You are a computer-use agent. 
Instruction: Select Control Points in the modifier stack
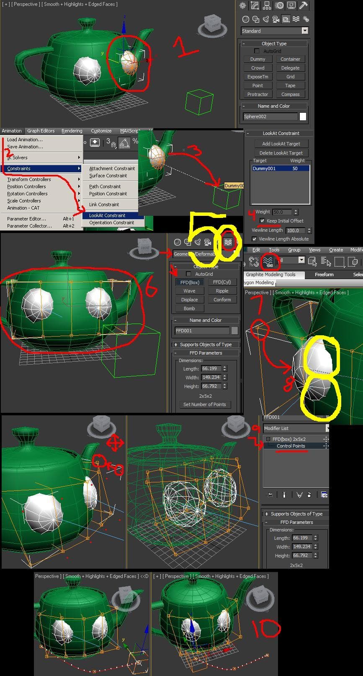(291, 446)
